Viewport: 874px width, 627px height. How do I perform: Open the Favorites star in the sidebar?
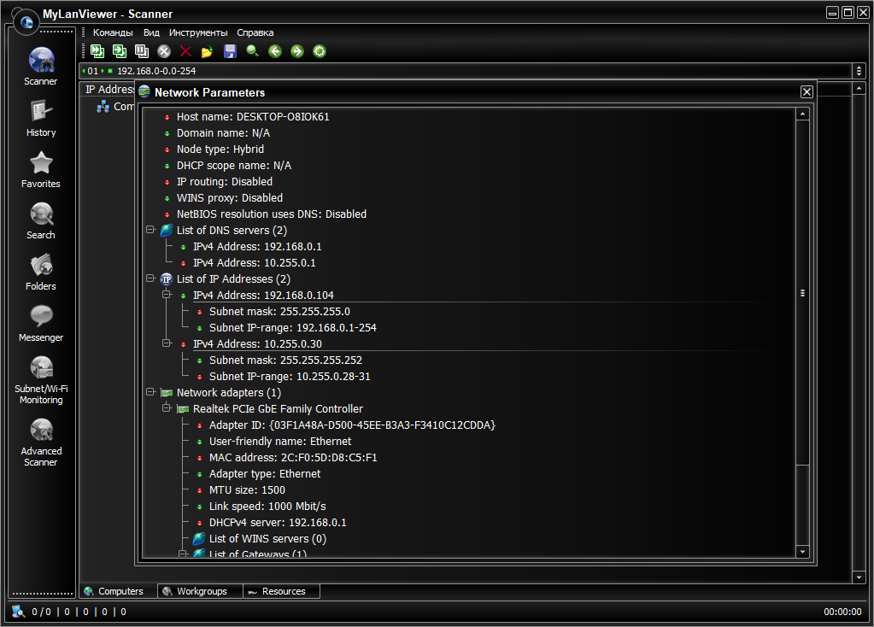pos(41,169)
